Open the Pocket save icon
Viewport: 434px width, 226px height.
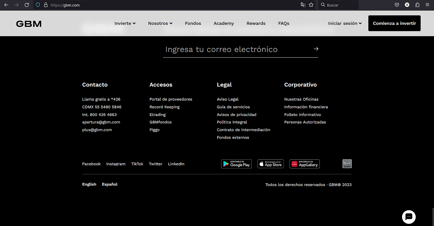point(397,5)
